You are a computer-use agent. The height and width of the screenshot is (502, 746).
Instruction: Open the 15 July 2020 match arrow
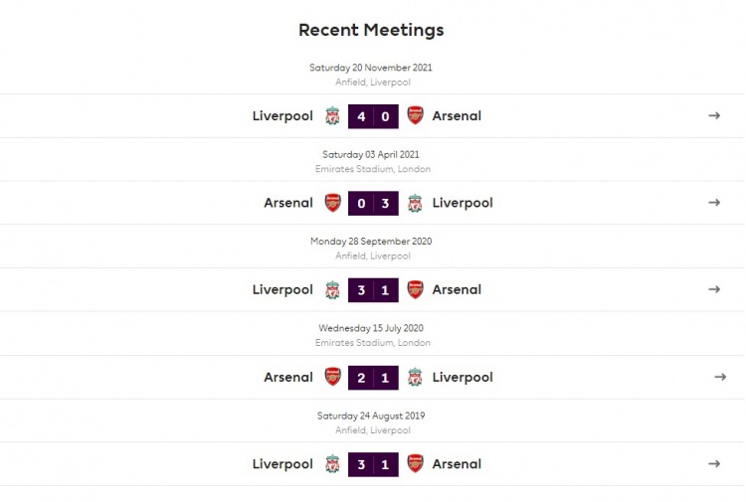720,377
